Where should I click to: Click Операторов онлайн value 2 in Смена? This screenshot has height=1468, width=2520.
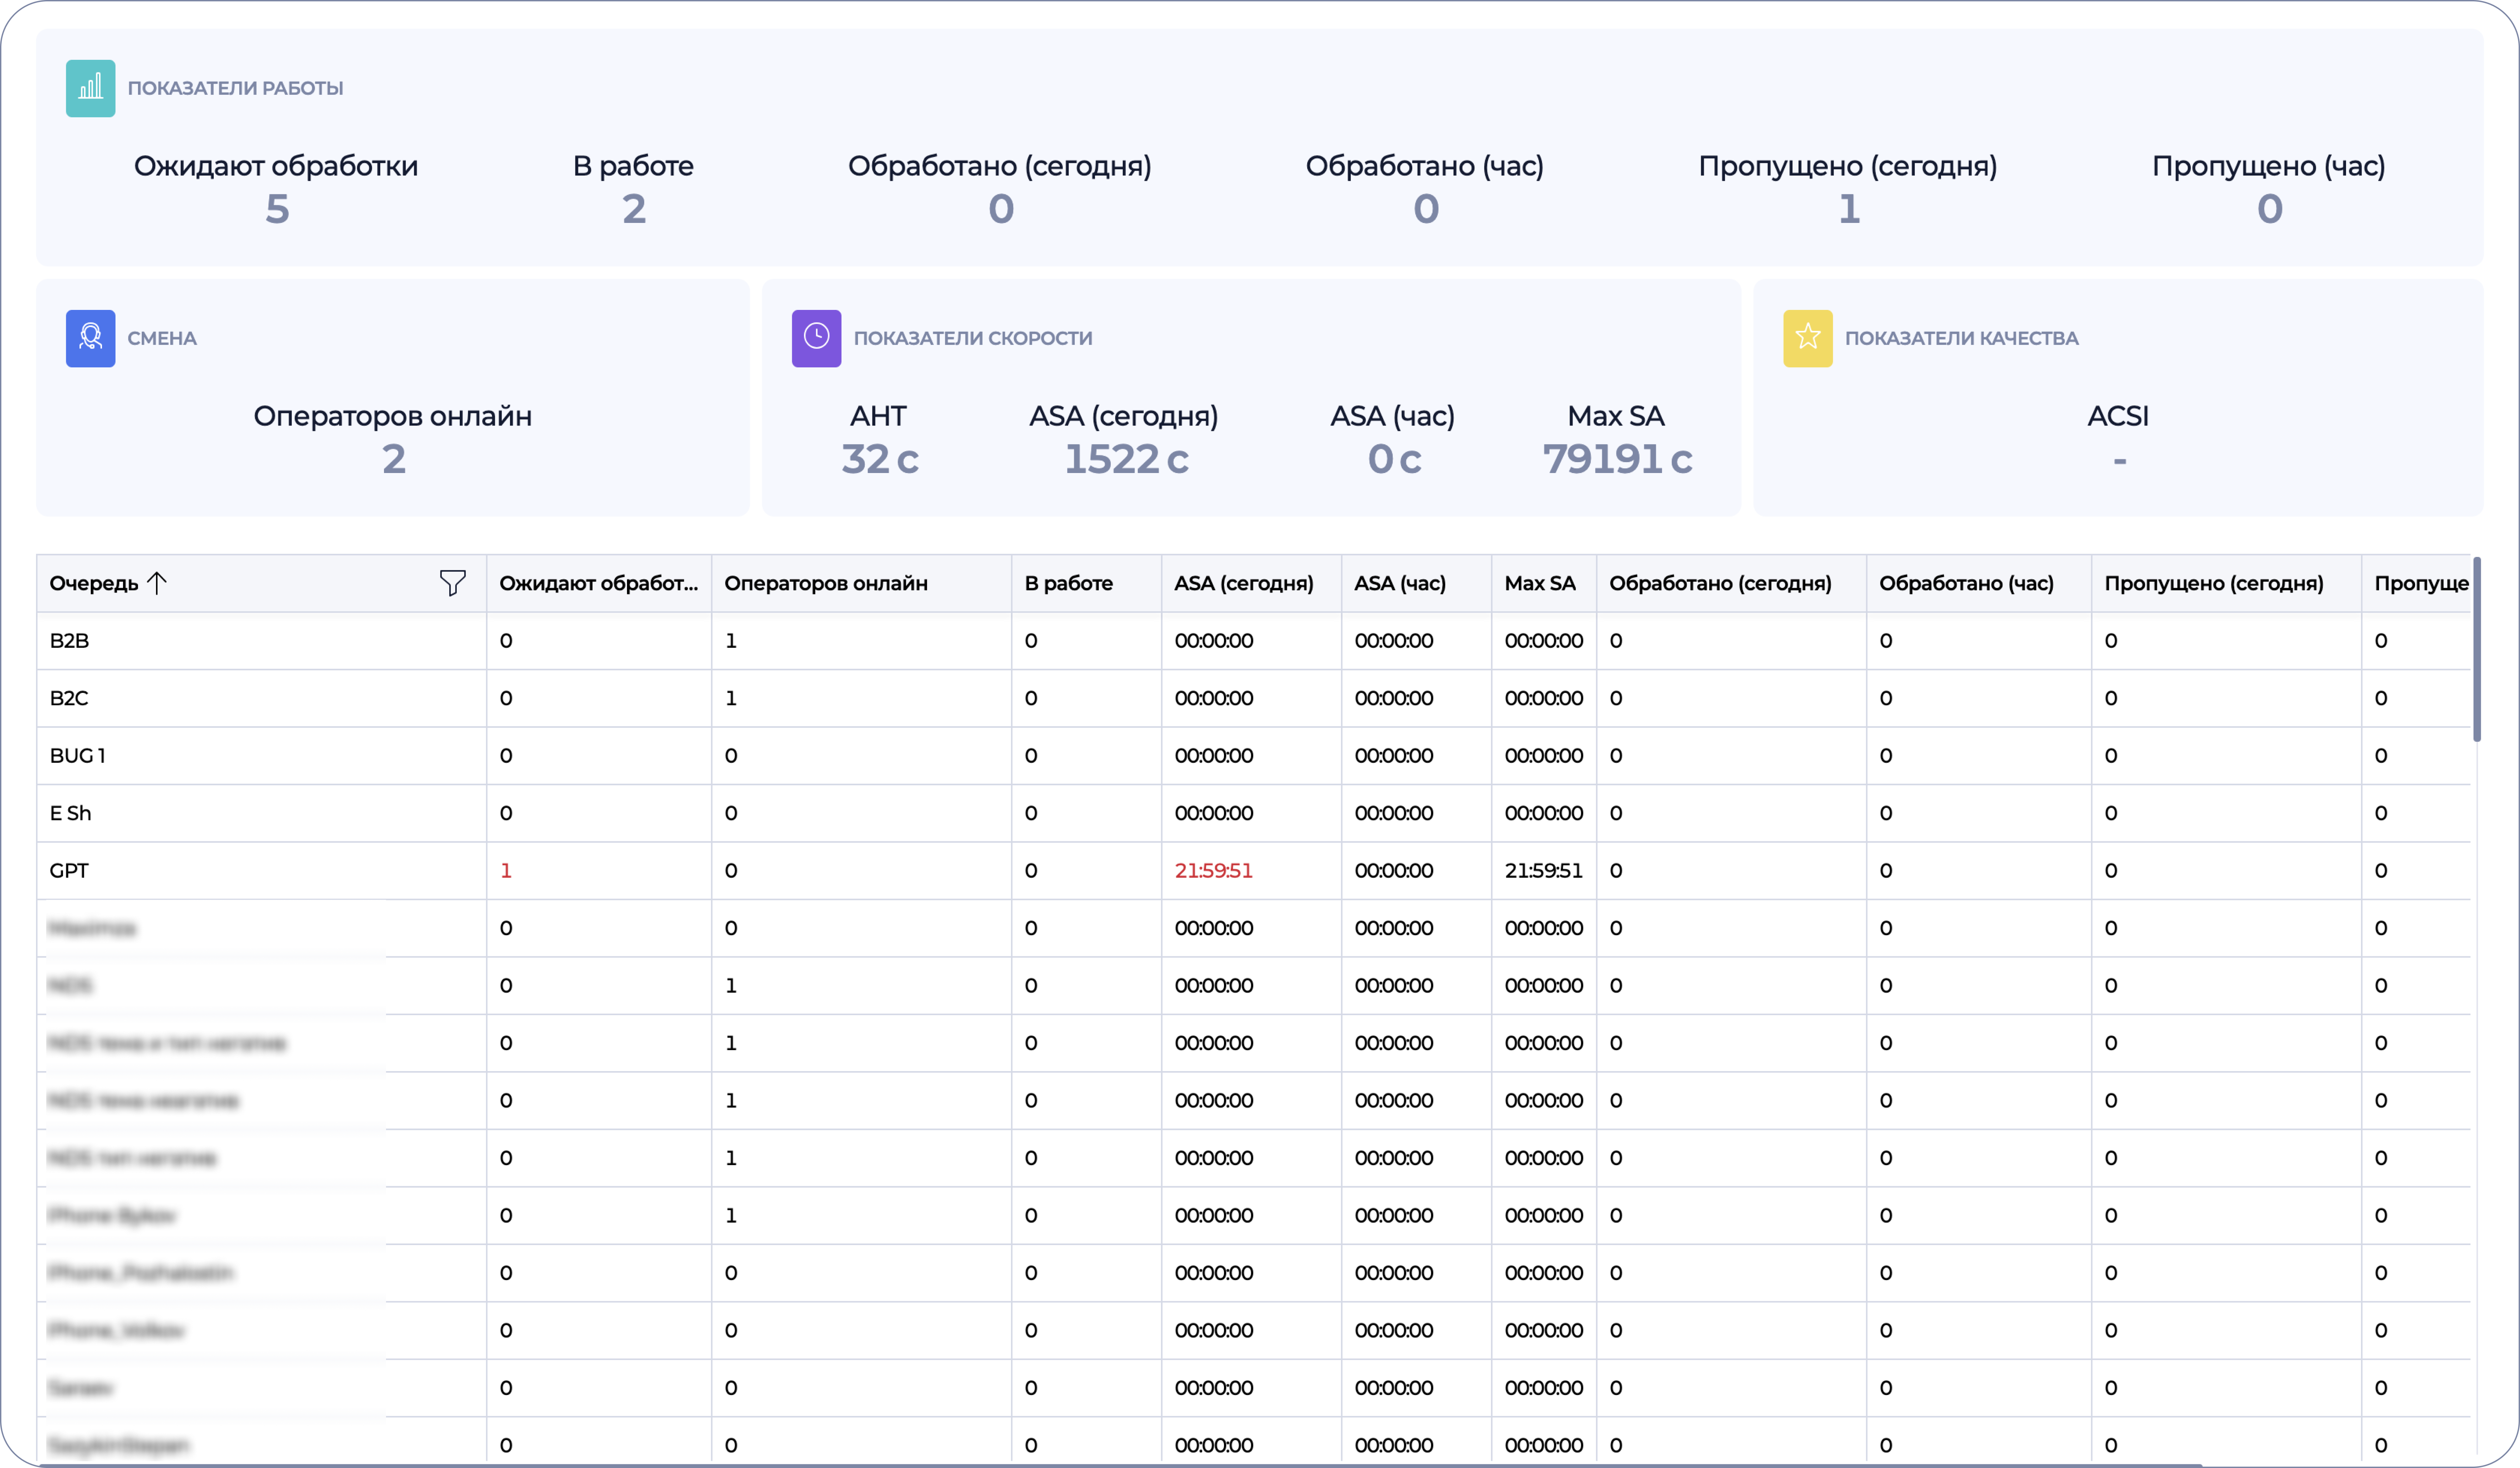click(x=394, y=459)
